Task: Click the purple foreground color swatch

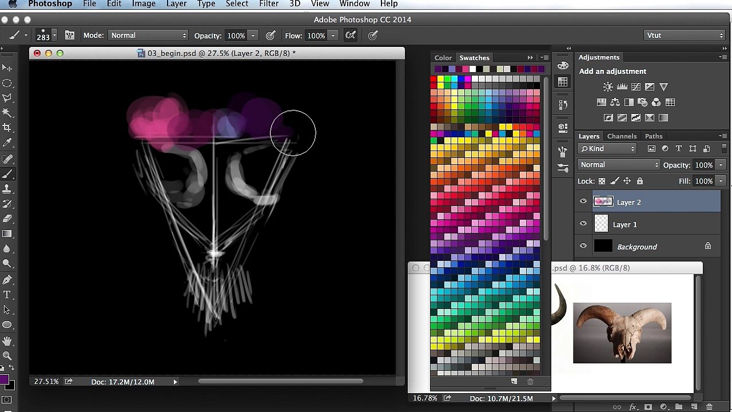Action: 4,380
